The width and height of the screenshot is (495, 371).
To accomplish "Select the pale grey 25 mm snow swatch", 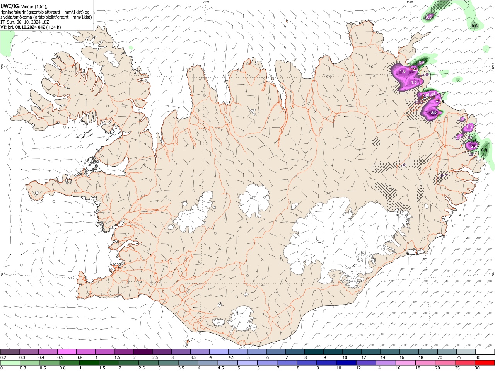I will tap(466, 352).
